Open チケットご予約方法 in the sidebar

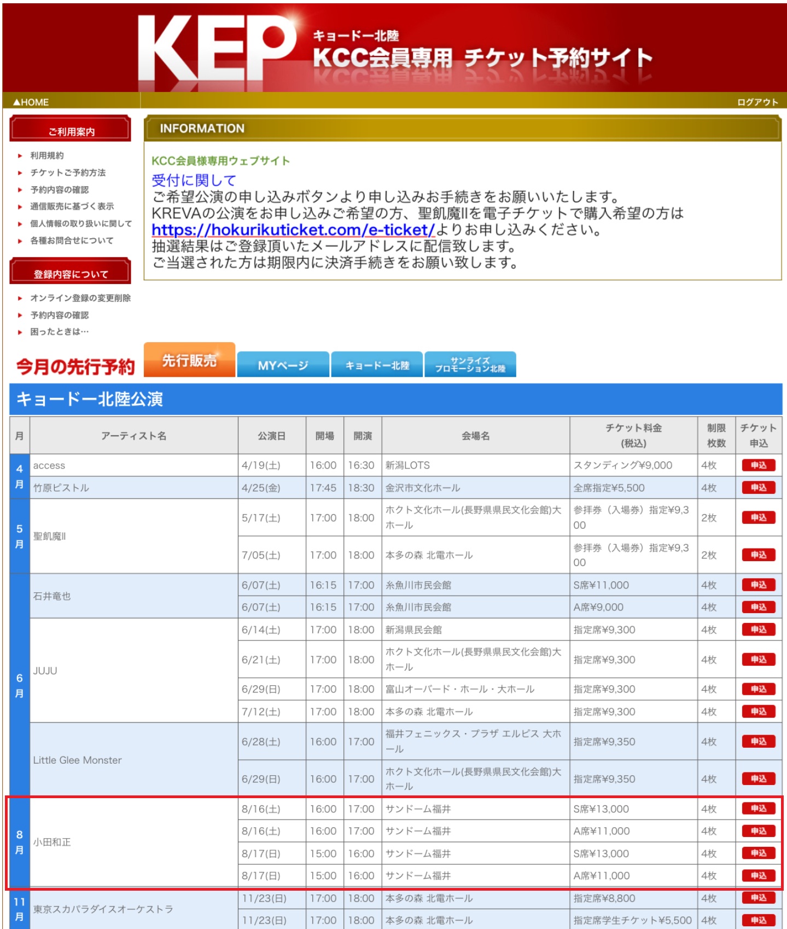[x=68, y=172]
